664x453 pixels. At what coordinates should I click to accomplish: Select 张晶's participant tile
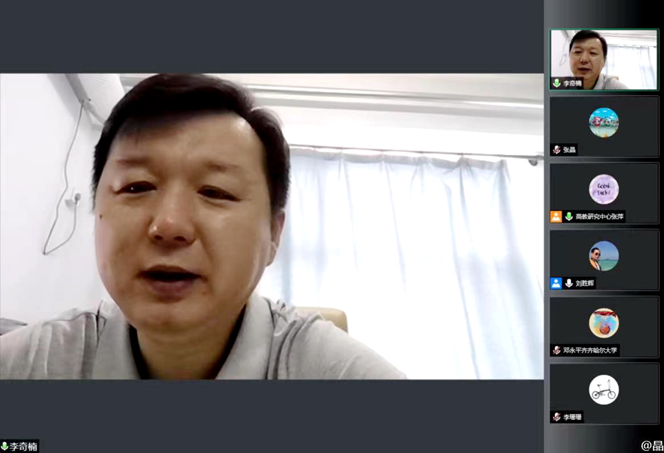[x=604, y=126]
